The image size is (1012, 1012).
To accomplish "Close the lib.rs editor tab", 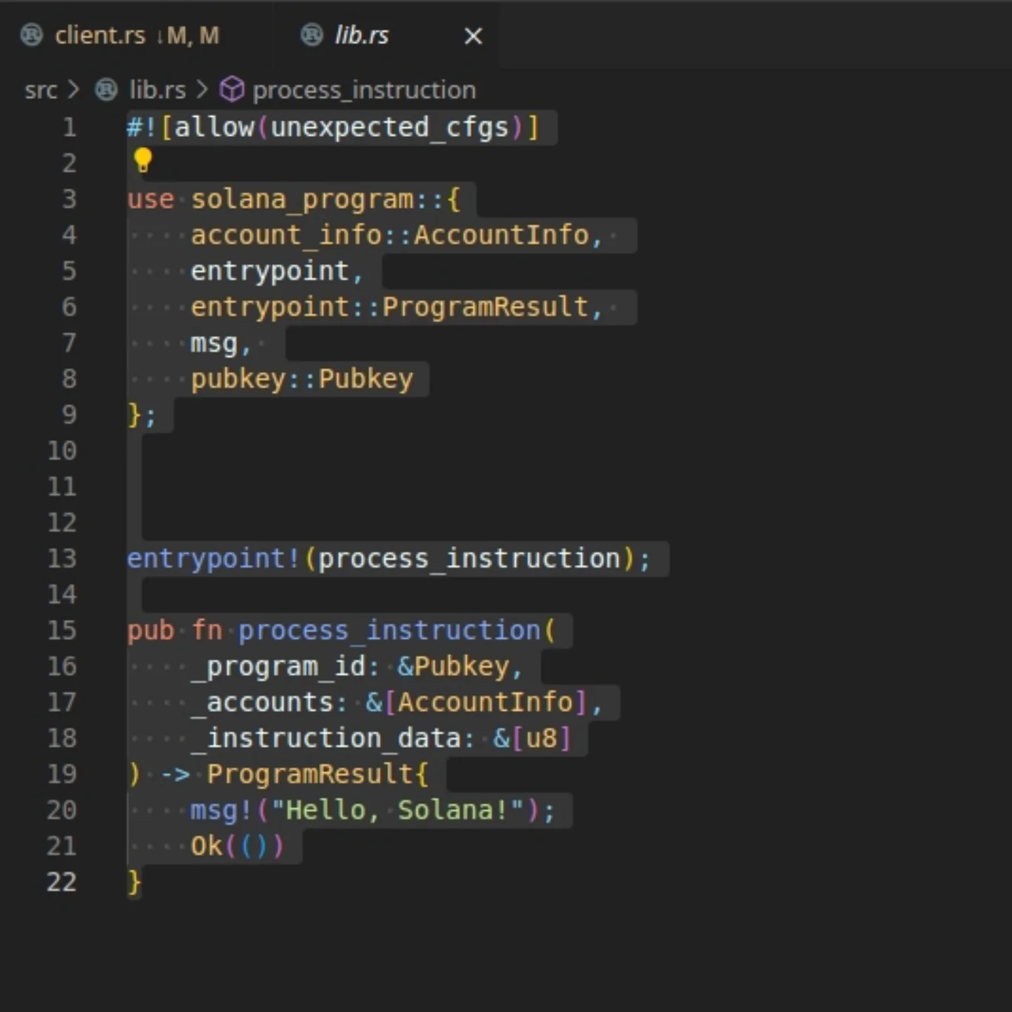I will [x=473, y=36].
